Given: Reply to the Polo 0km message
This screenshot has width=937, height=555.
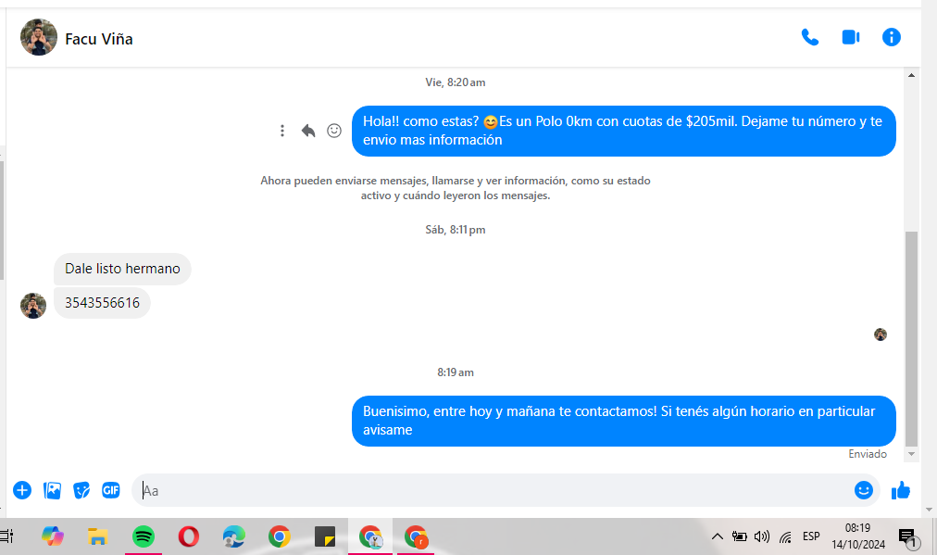Looking at the screenshot, I should (x=307, y=131).
